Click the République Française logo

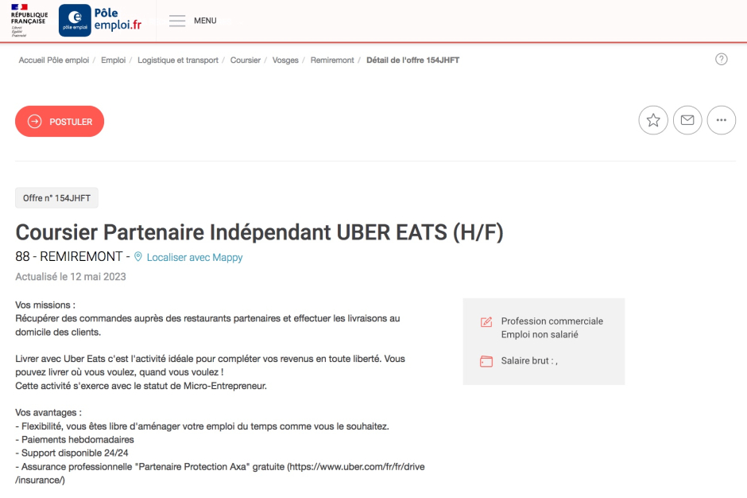(x=29, y=20)
